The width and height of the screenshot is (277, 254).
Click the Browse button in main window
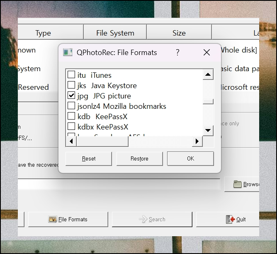pos(242,185)
